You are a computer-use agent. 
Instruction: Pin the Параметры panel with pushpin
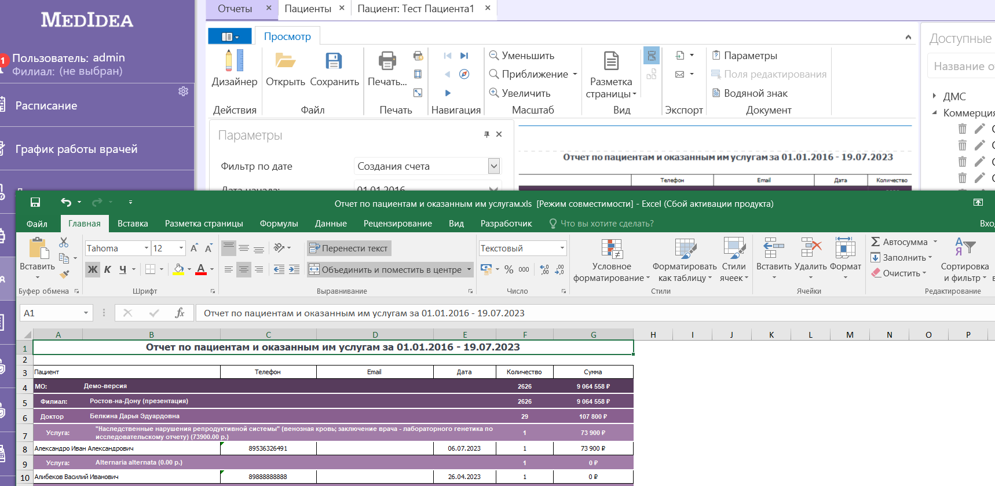coord(486,134)
